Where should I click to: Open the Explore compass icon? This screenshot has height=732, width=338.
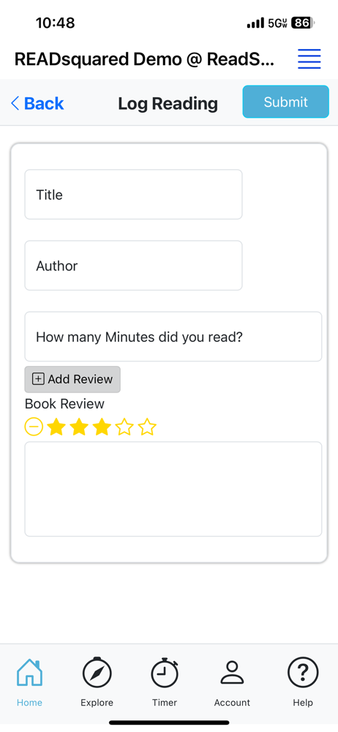[97, 672]
